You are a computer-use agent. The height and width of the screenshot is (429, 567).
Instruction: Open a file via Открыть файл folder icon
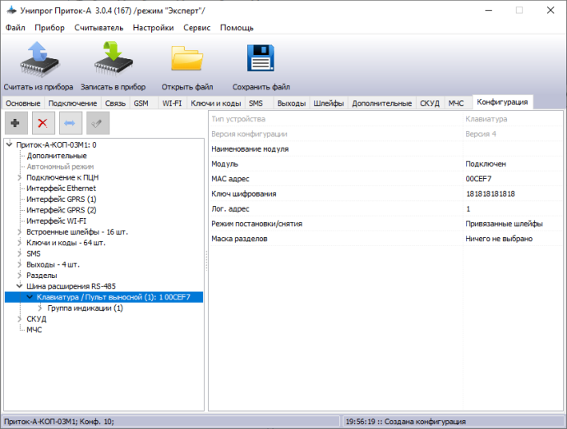point(187,61)
